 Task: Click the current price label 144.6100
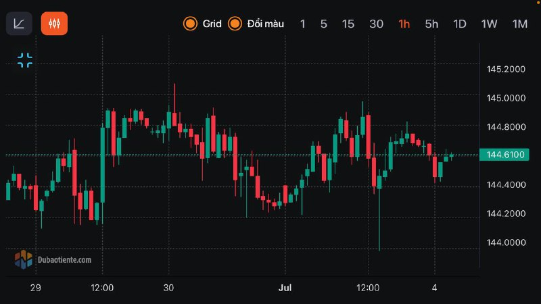tap(506, 155)
